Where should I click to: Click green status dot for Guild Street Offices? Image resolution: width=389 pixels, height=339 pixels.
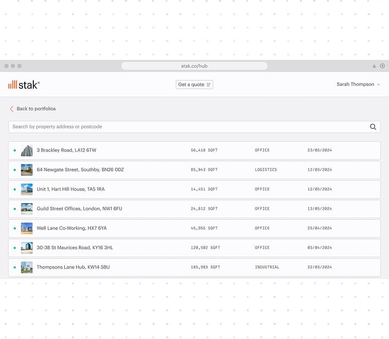[15, 209]
